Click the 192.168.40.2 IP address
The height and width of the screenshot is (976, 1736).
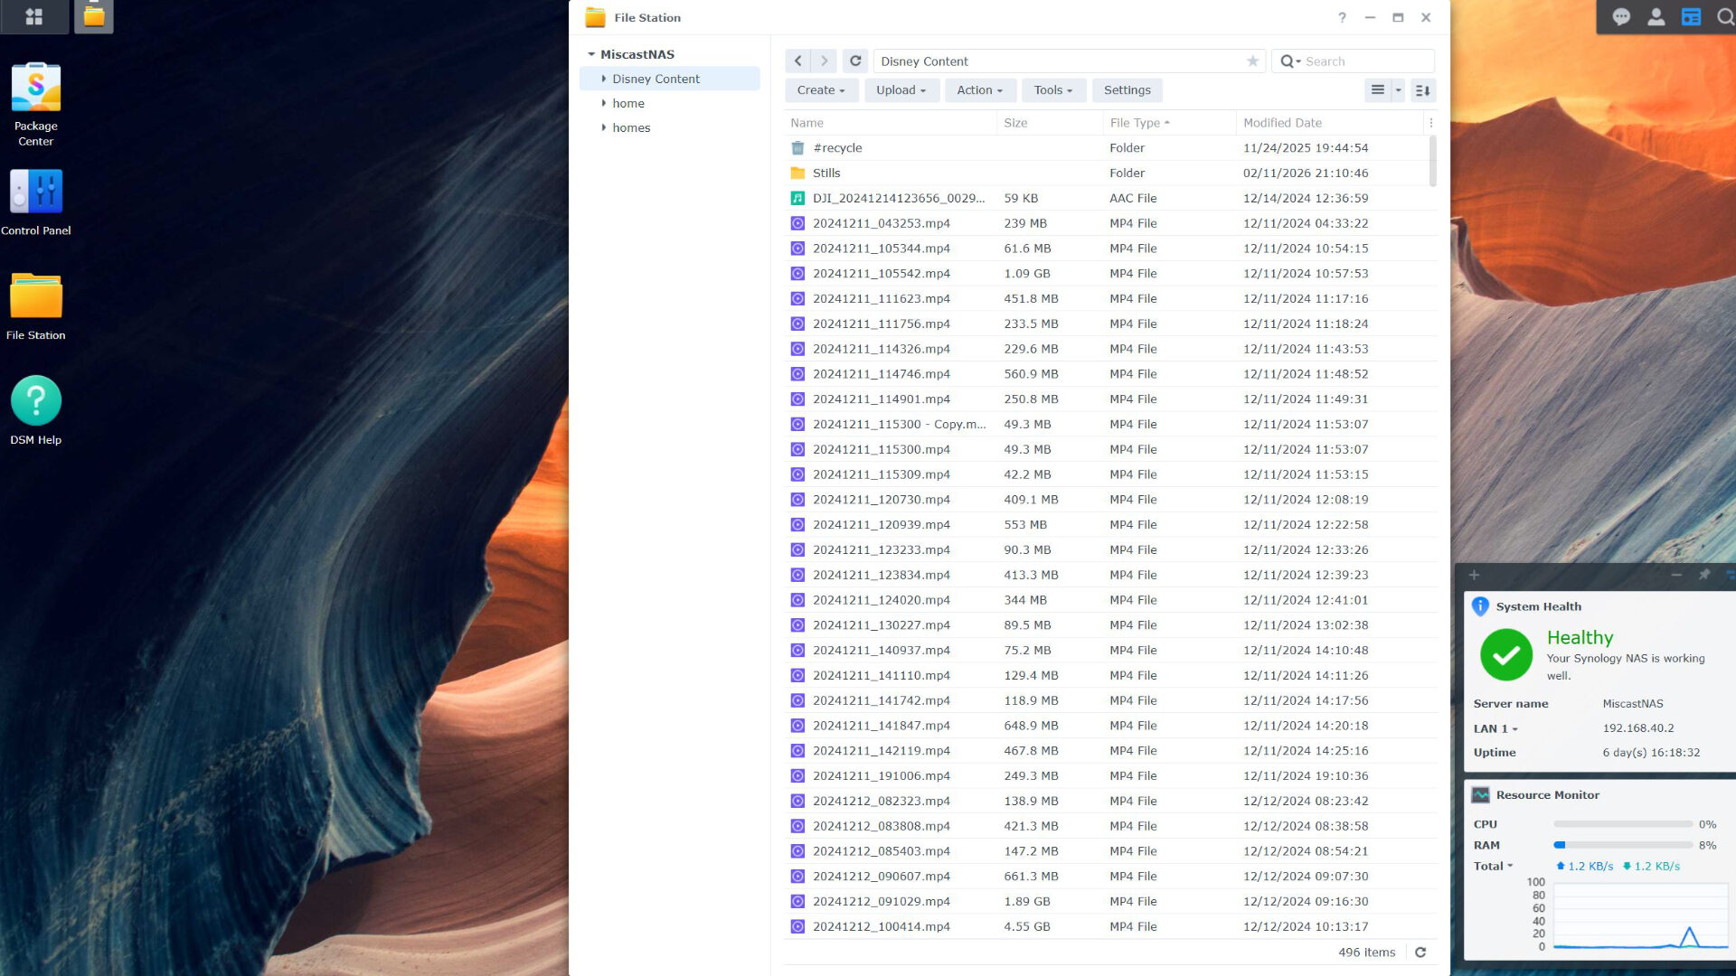(1638, 728)
